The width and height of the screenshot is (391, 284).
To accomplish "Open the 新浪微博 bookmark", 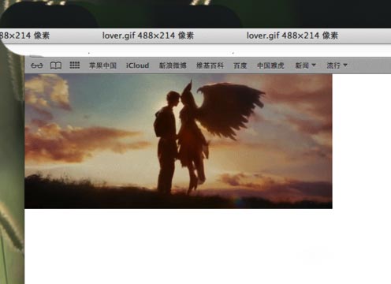I will click(173, 65).
